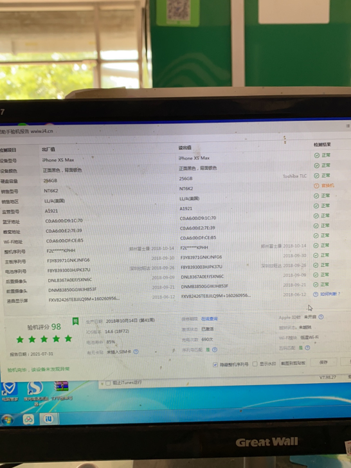Click the orange 官换机 warning result
351x468 pixels.
tap(324, 186)
